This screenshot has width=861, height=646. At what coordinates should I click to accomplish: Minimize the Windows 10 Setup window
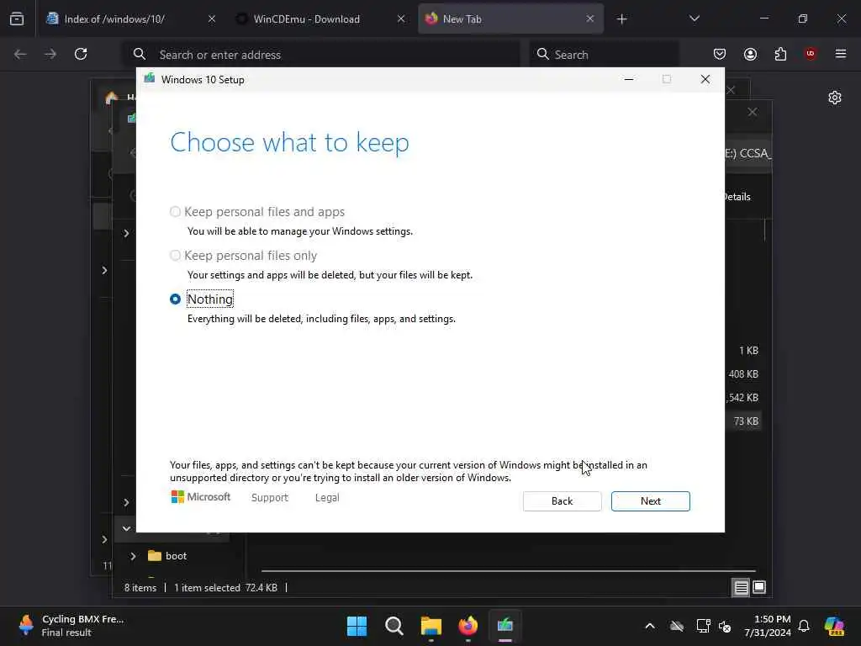pos(629,80)
